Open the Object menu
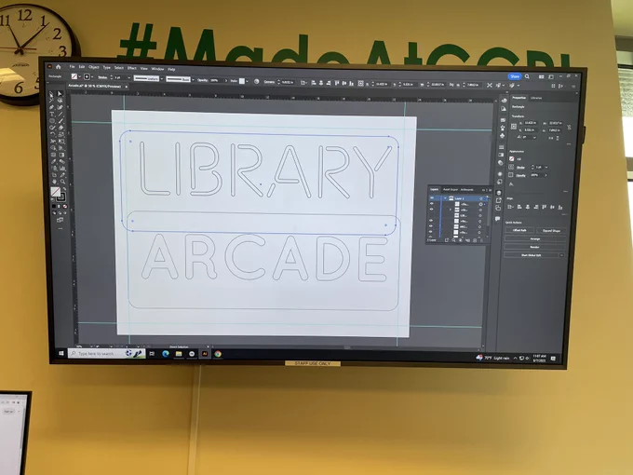The image size is (633, 475). [94, 67]
